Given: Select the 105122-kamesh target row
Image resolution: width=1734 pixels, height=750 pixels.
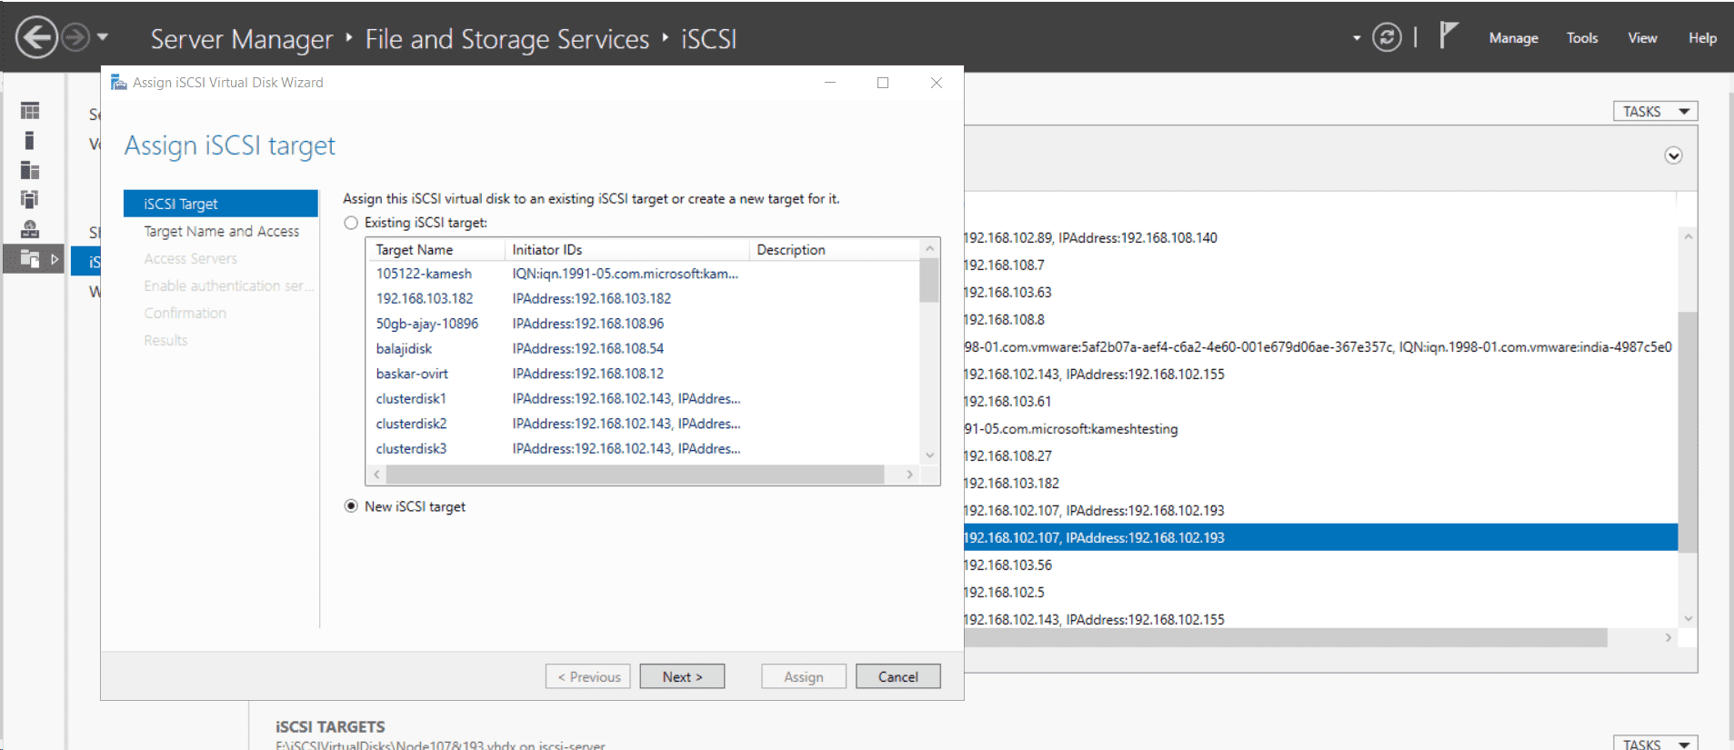Looking at the screenshot, I should (x=643, y=274).
